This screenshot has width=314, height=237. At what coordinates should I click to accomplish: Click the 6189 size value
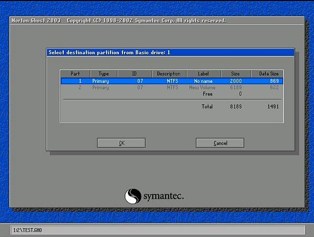coord(236,87)
